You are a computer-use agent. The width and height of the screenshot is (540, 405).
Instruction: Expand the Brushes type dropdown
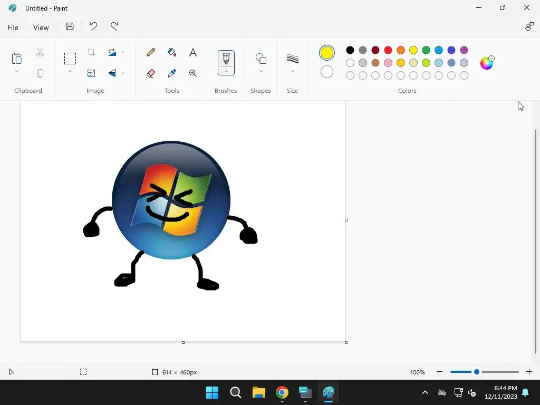[x=226, y=71]
